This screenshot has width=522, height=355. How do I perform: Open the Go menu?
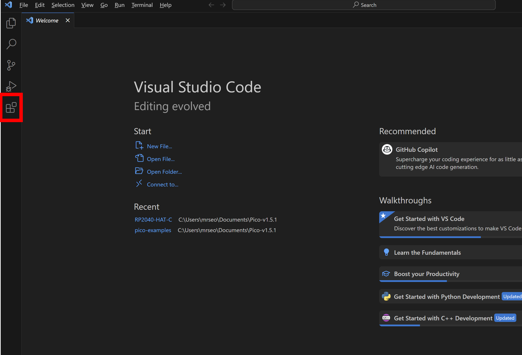point(104,5)
